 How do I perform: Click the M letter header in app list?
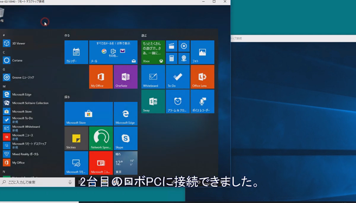[4, 86]
